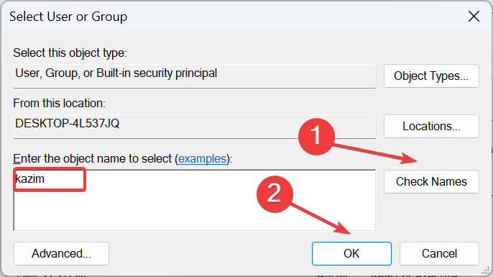
Task: Open the Advanced search options
Action: coord(61,253)
